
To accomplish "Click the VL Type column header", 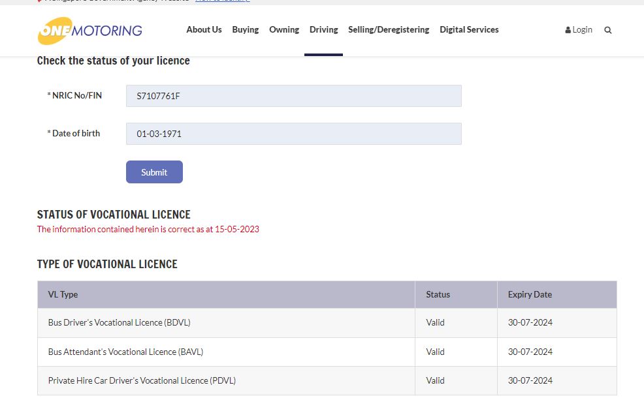I will 63,294.
